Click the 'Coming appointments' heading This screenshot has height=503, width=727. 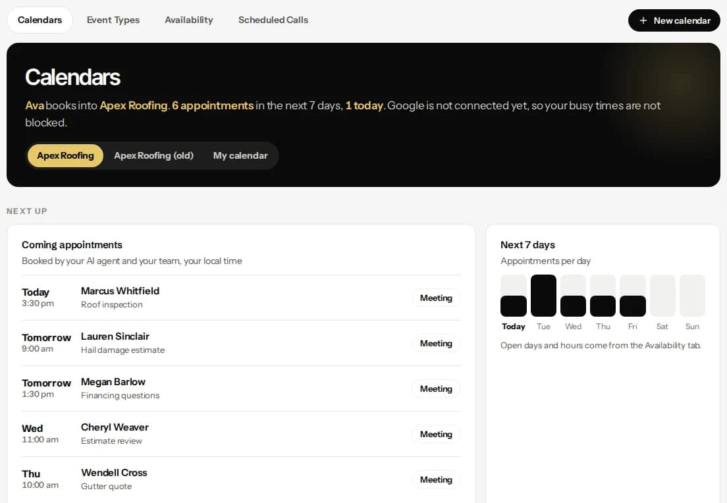(x=72, y=245)
